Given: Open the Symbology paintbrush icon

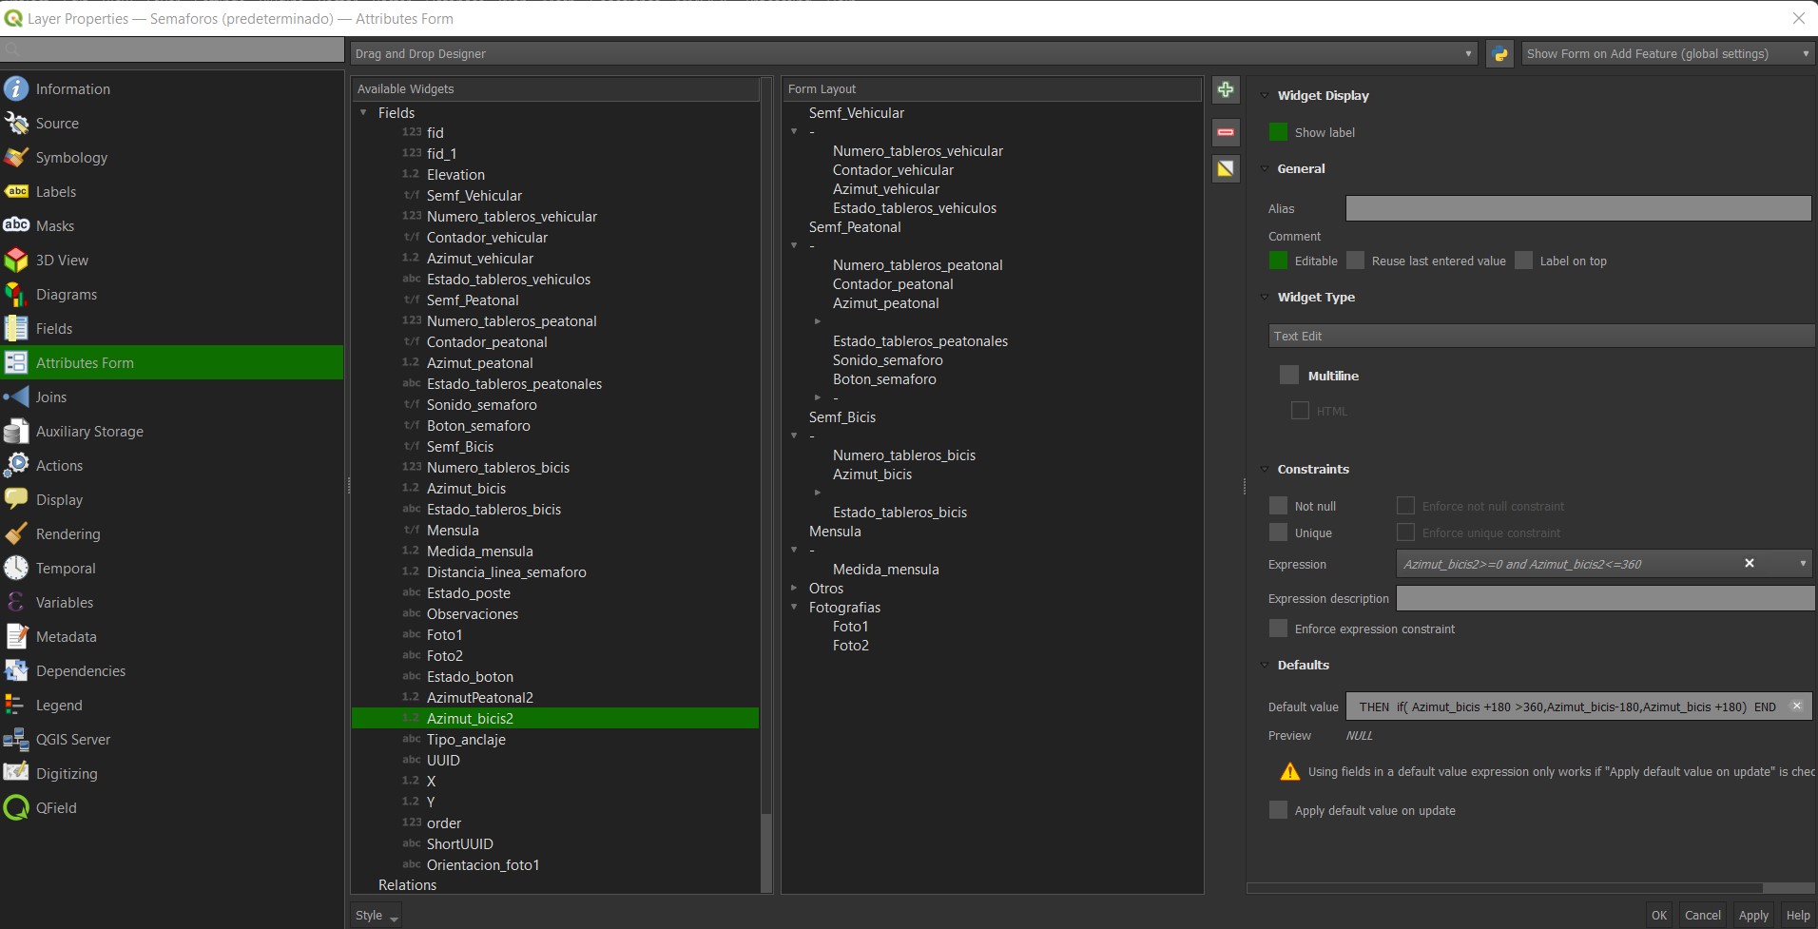Looking at the screenshot, I should point(16,157).
